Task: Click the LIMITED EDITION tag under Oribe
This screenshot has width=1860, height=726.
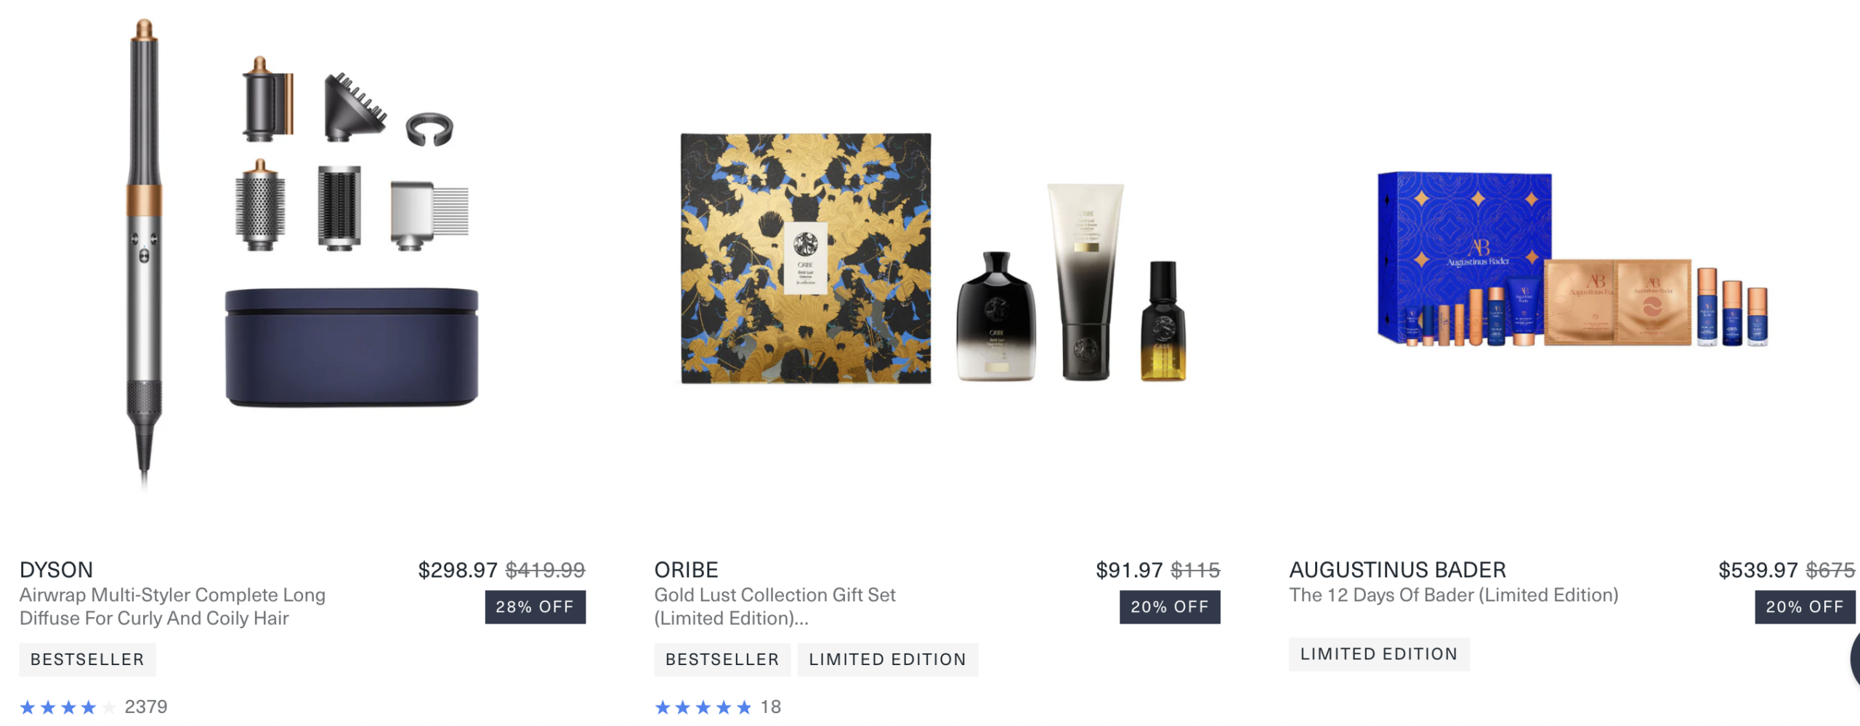Action: [888, 659]
